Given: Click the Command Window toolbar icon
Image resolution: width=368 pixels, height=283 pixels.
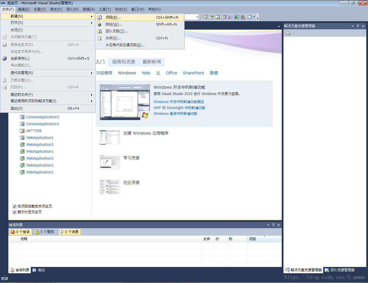Looking at the screenshot, I should point(249,17).
